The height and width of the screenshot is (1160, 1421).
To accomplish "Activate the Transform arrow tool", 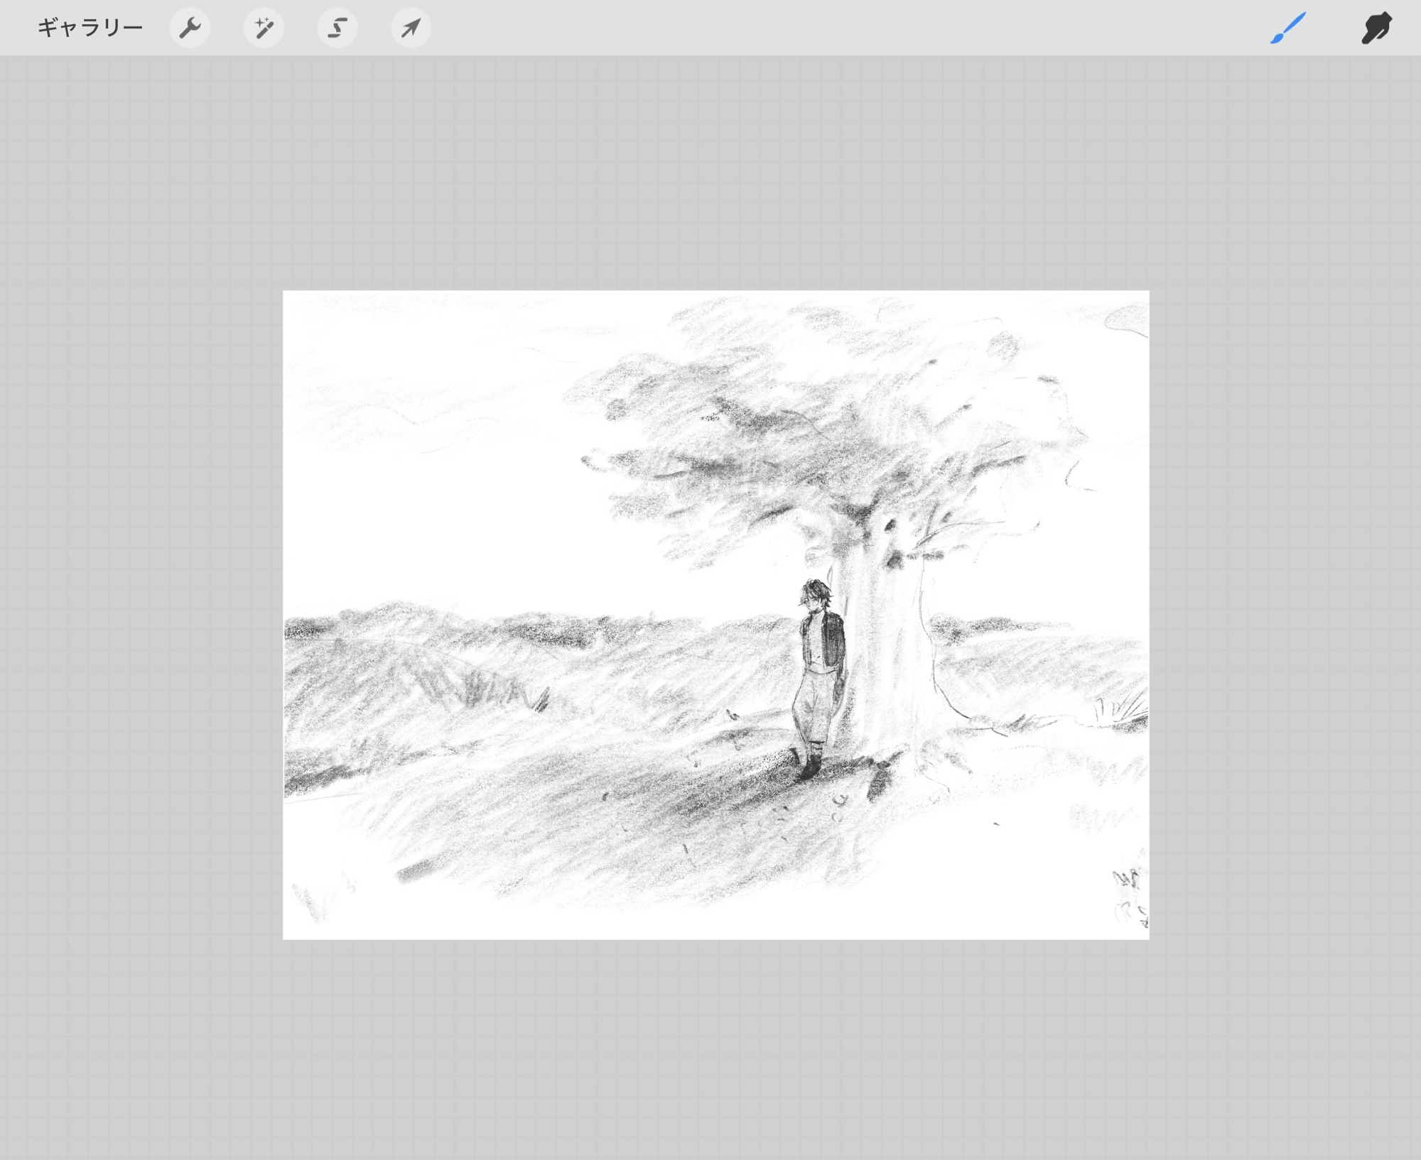I will [x=411, y=28].
